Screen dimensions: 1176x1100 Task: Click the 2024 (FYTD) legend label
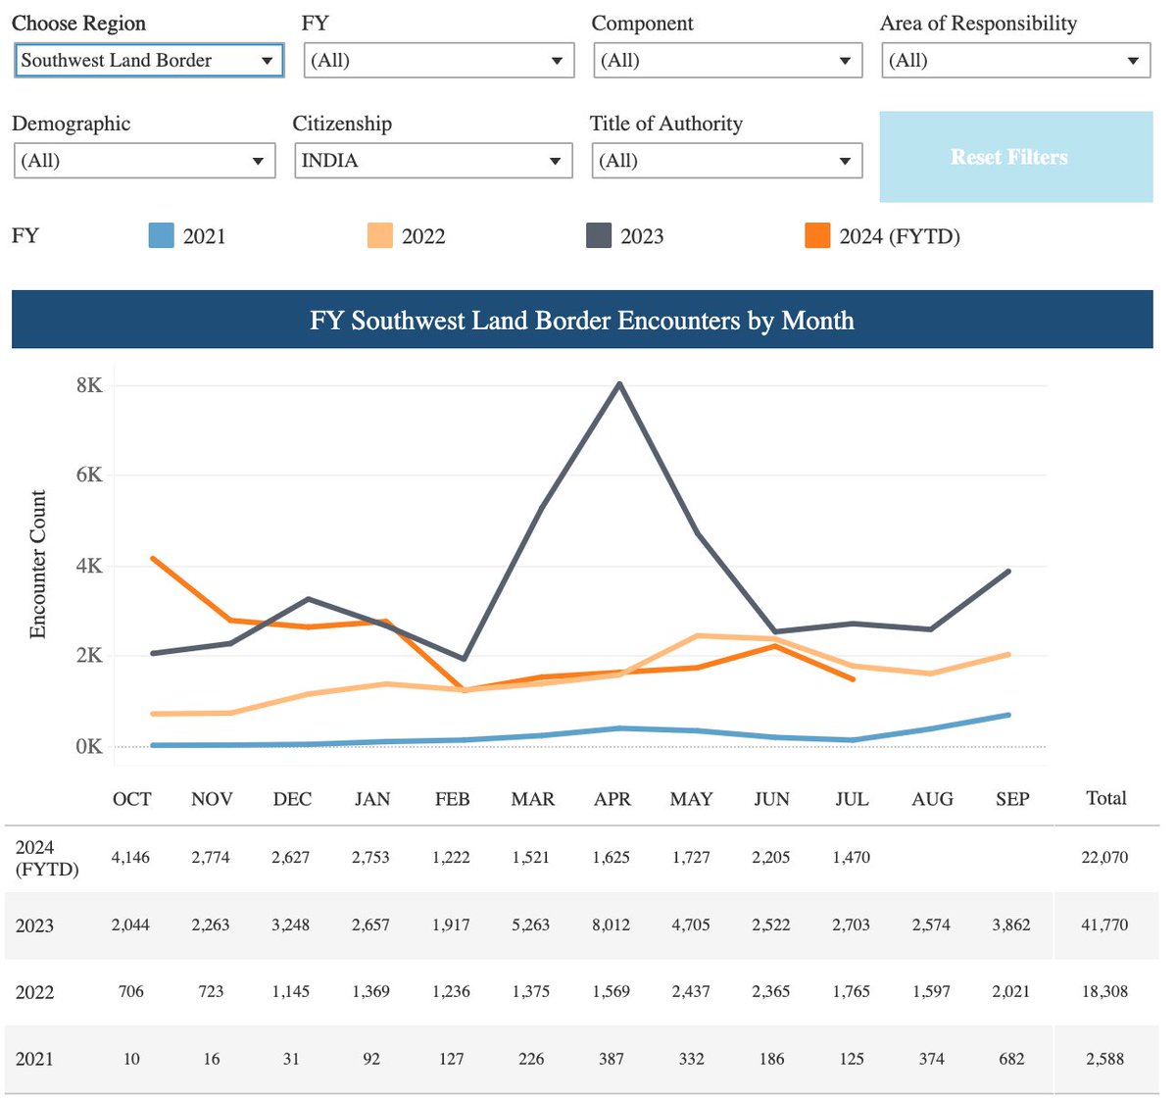click(x=900, y=236)
